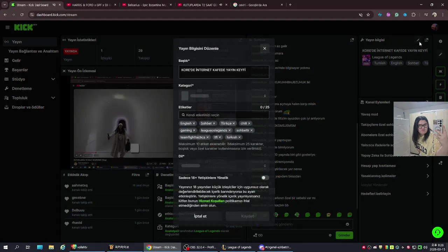Open chat settings gear icon
This screenshot has width=448, height=252.
pyautogui.click(x=330, y=235)
